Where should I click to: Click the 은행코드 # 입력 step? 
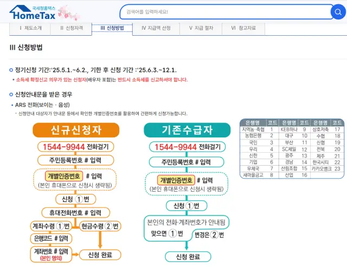pos(51,238)
